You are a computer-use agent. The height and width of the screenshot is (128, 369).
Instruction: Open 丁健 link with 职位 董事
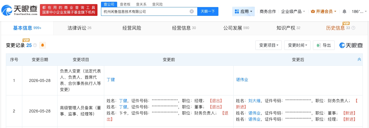pos(123,107)
